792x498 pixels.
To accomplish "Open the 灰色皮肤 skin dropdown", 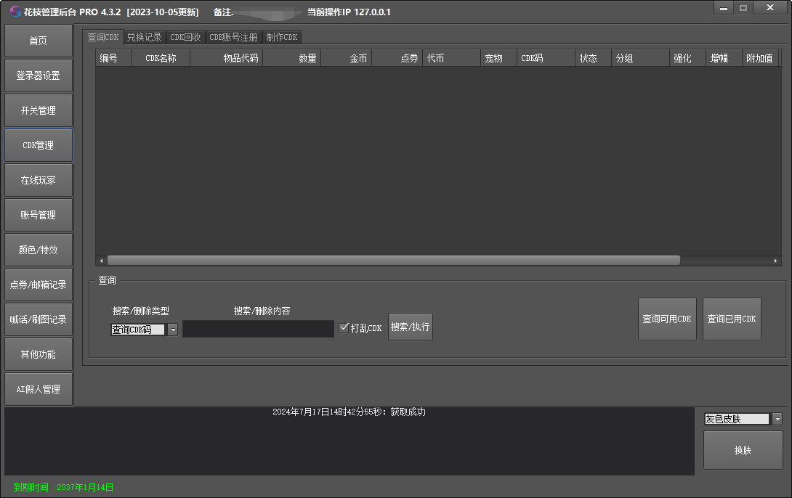I will point(777,419).
